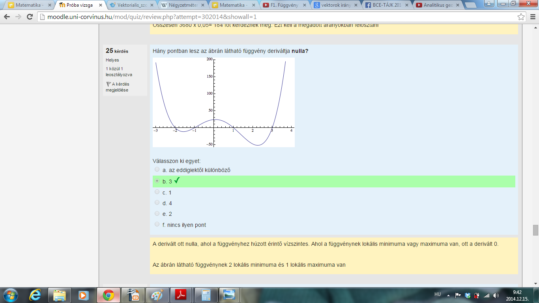This screenshot has height=303, width=539.
Task: Reload the page with the refresh icon
Action: [x=30, y=17]
